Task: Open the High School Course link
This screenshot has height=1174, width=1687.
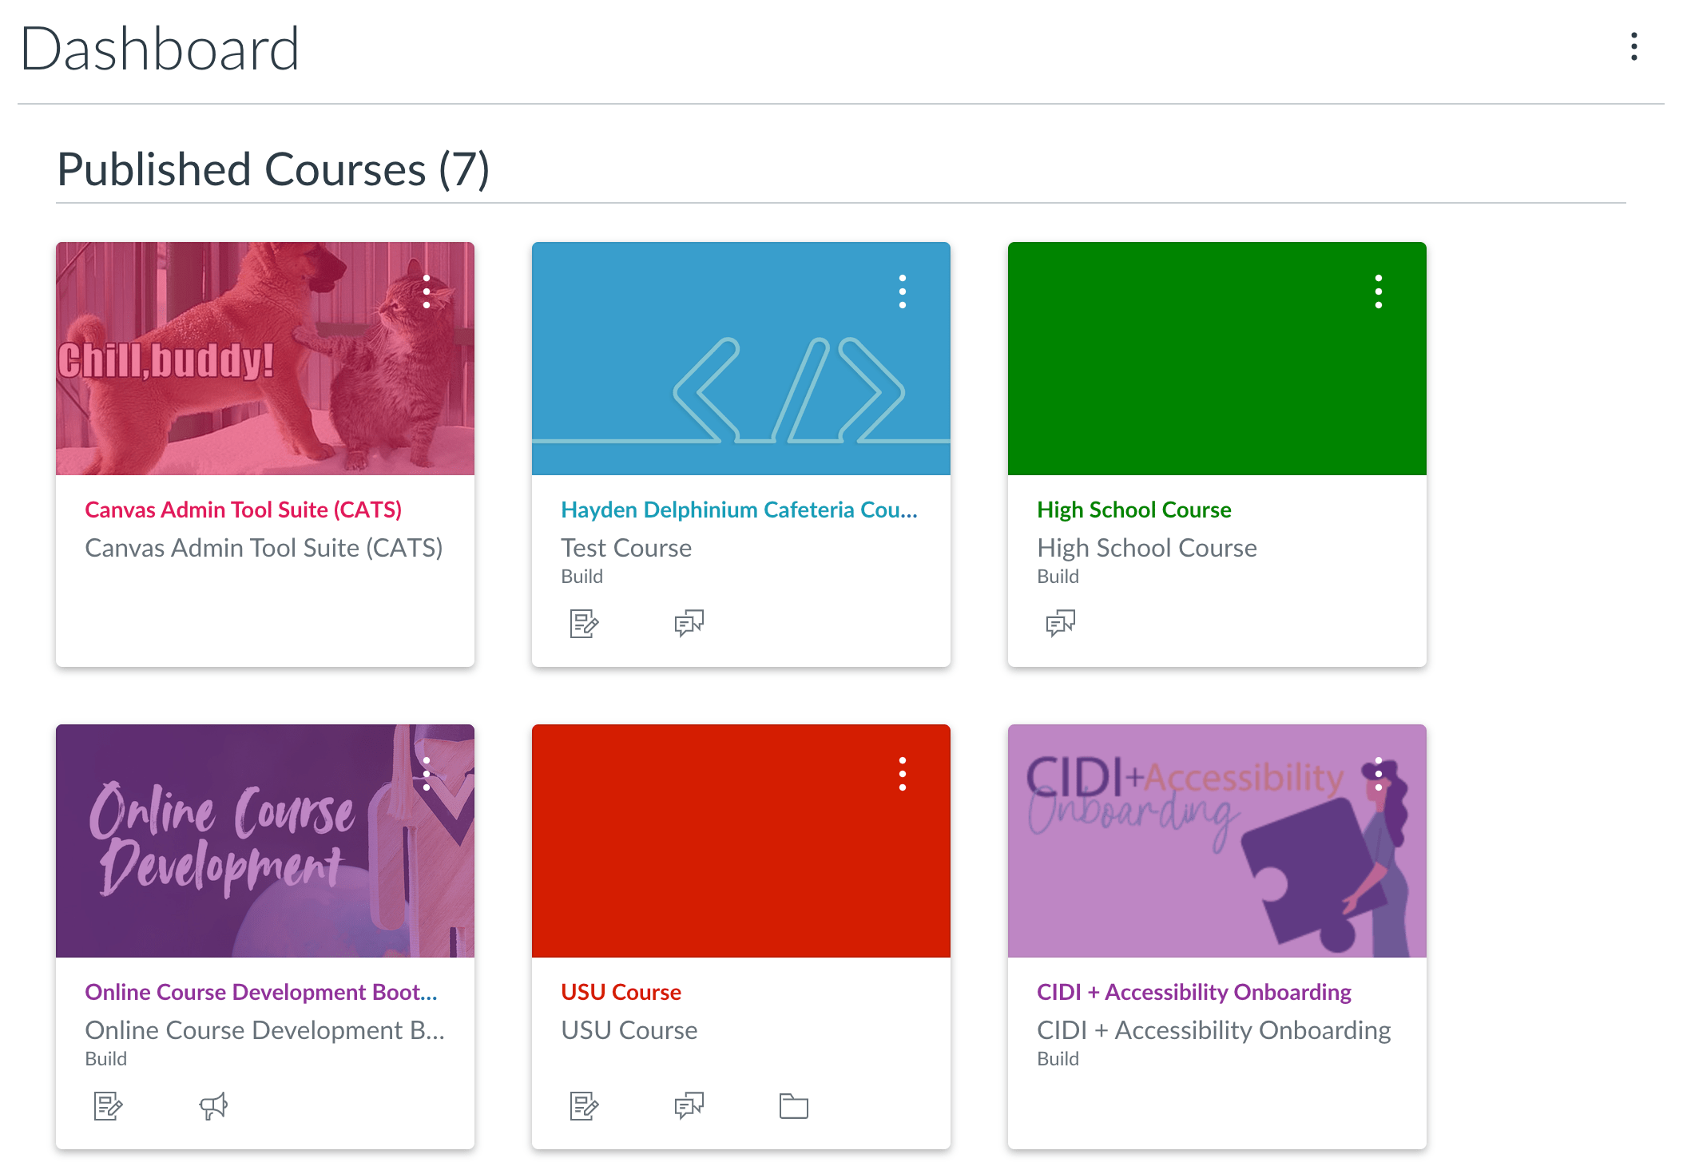Action: 1133,510
